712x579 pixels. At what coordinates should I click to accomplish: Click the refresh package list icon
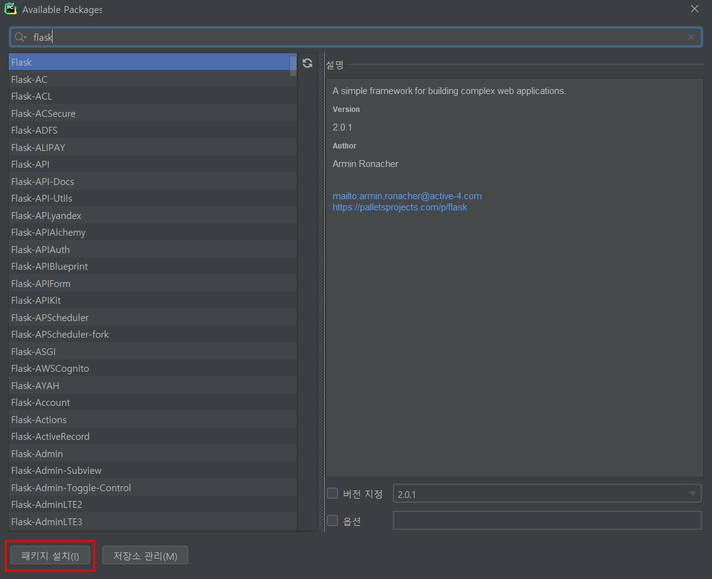[x=307, y=63]
